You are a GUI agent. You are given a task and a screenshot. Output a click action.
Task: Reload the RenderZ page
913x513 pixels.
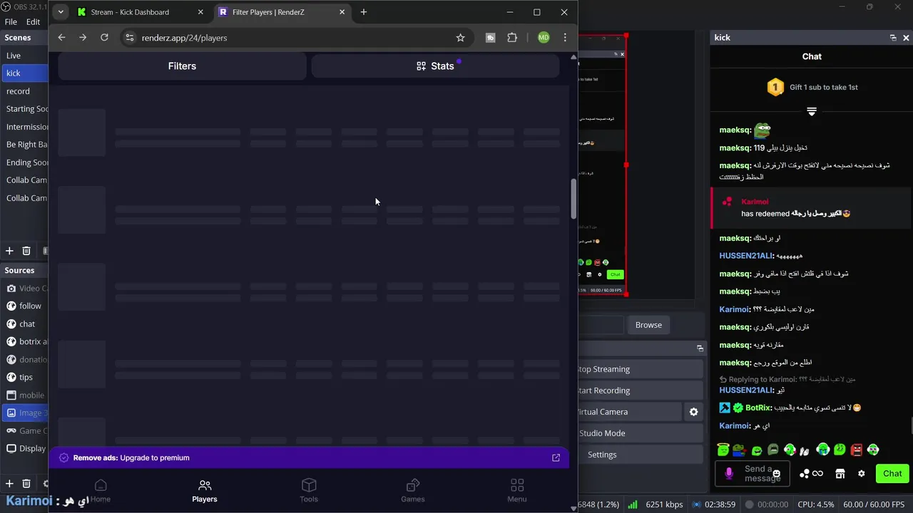104,38
